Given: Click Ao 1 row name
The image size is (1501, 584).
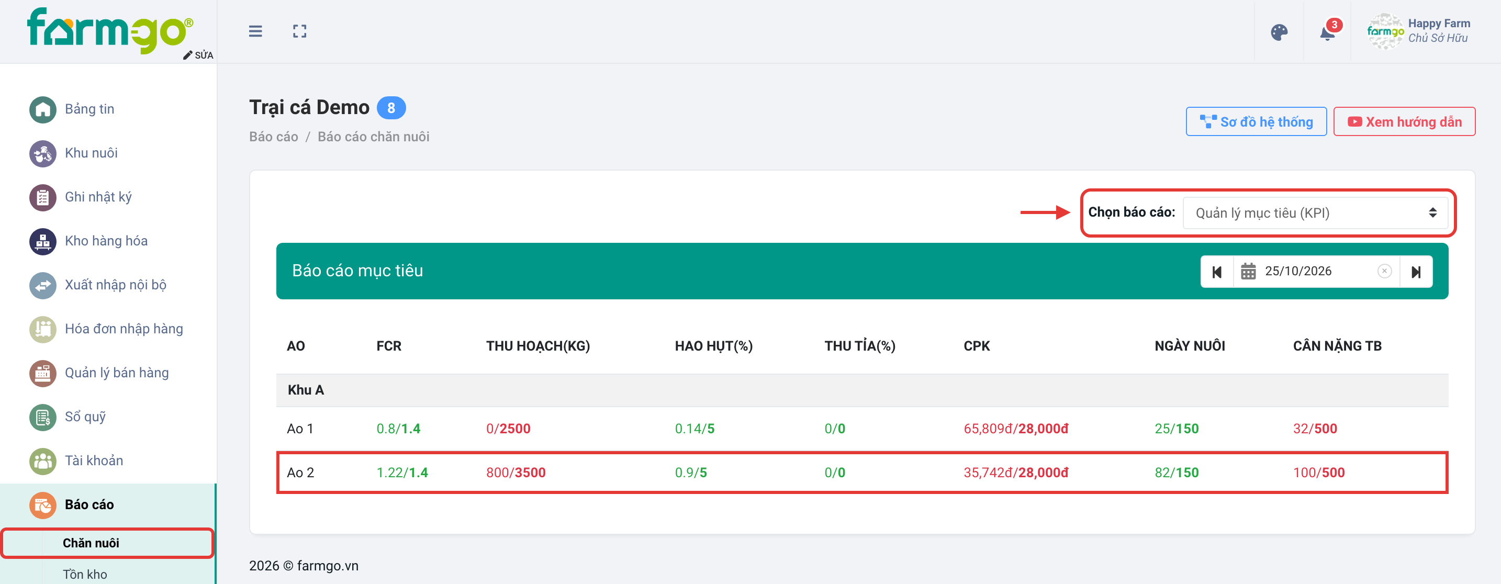Looking at the screenshot, I should [300, 429].
